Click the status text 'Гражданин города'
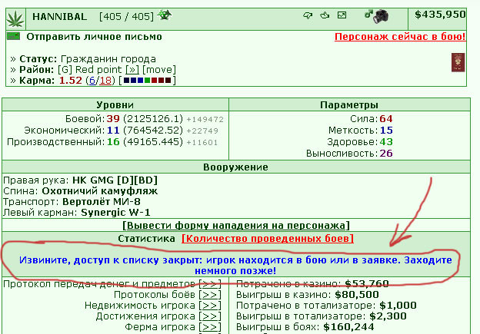 coord(108,58)
